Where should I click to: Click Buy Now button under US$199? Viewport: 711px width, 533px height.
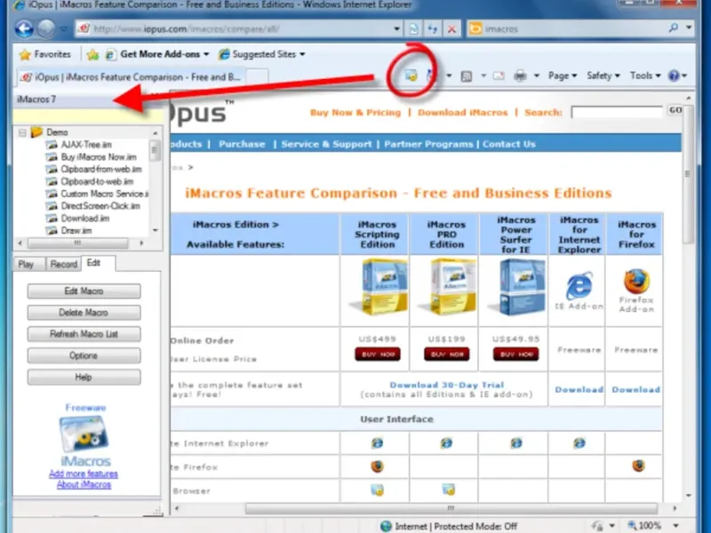[447, 354]
